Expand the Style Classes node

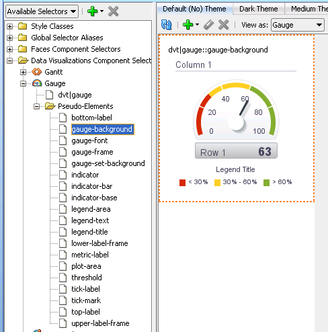coord(9,26)
